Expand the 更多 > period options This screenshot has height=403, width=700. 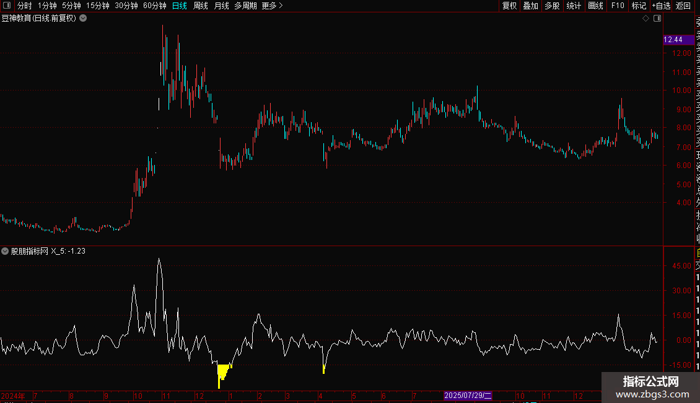coord(273,6)
